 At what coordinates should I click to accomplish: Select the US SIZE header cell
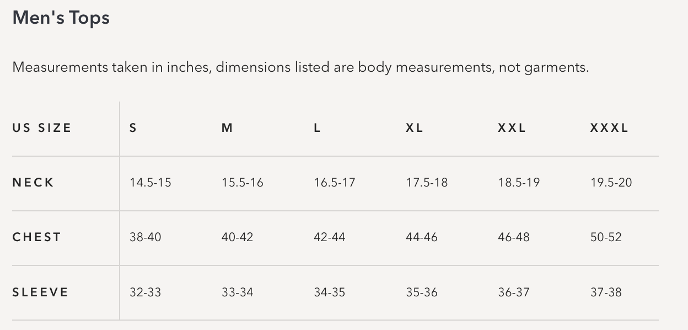tap(42, 128)
